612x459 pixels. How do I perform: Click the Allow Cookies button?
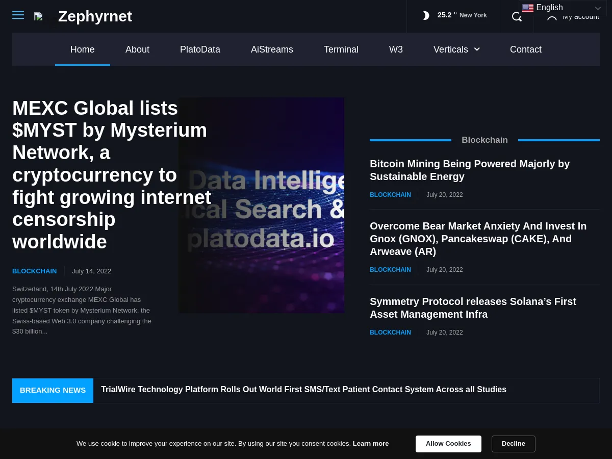point(448,444)
